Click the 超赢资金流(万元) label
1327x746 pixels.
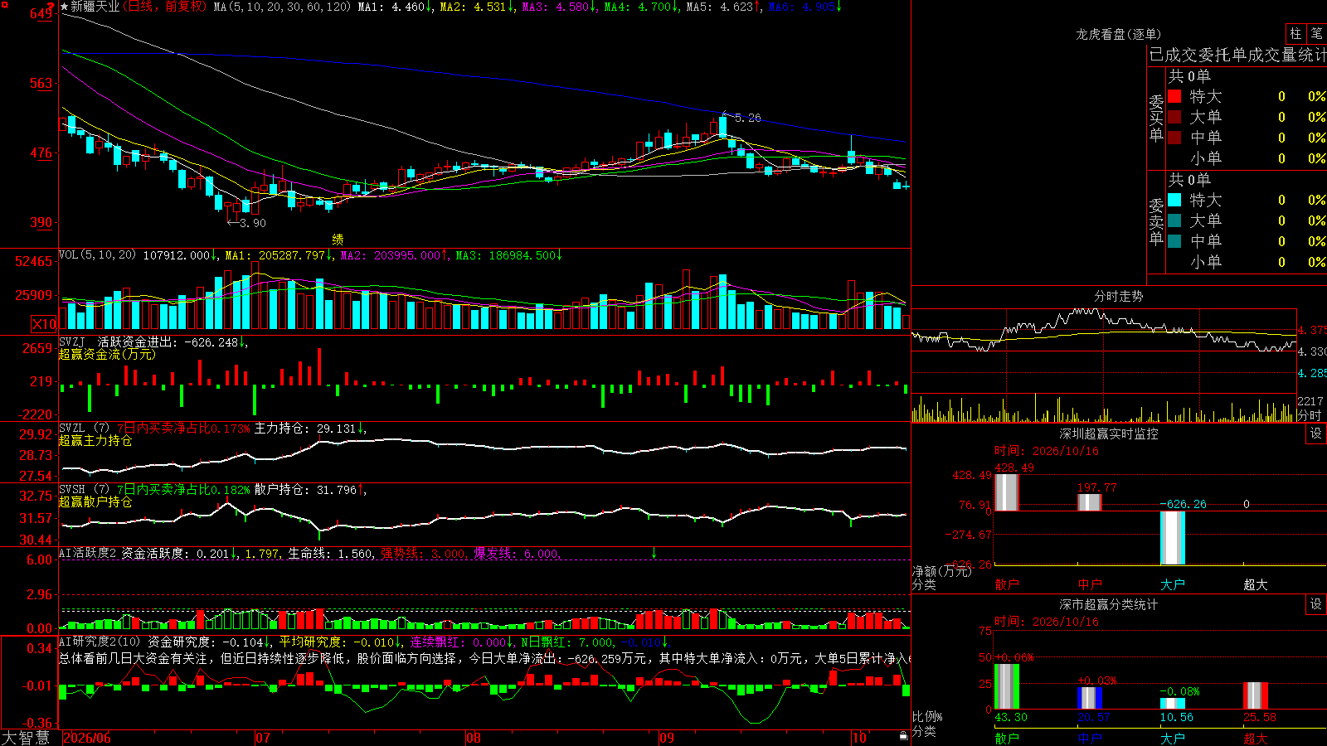pos(107,354)
